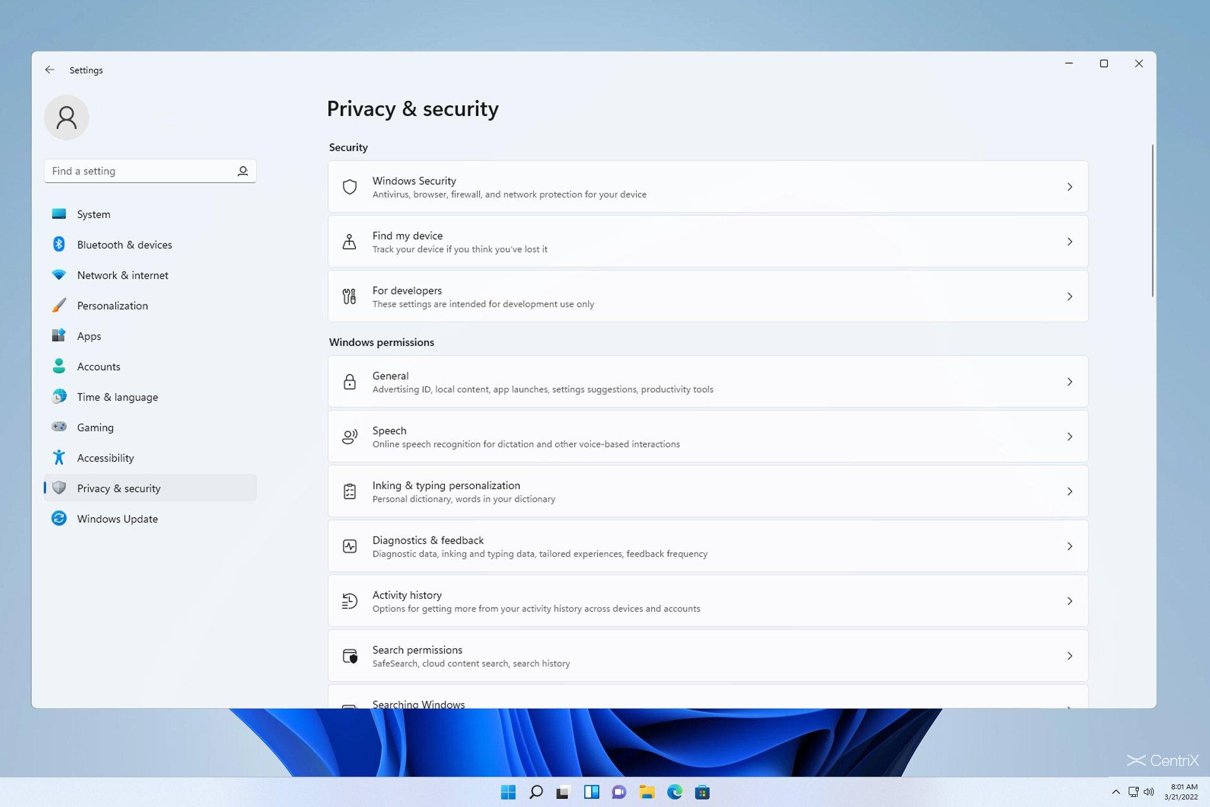This screenshot has height=807, width=1210.
Task: Click the Find my device icon
Action: [349, 241]
